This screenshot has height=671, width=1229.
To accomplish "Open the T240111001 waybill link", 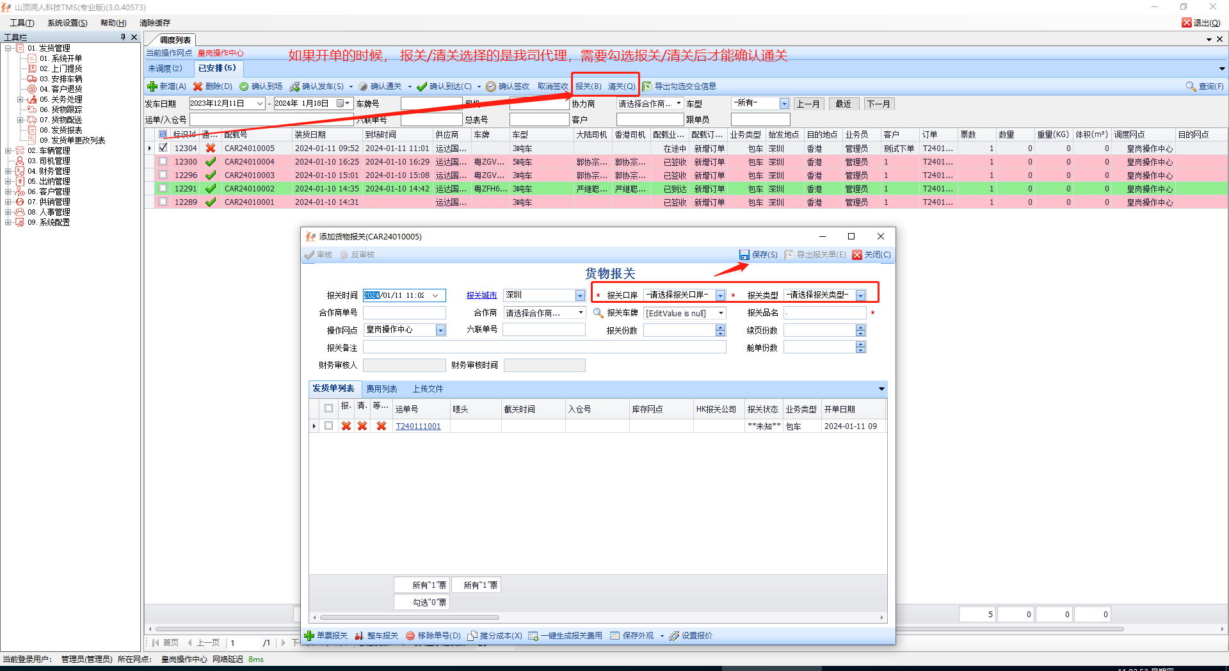I will tap(418, 426).
